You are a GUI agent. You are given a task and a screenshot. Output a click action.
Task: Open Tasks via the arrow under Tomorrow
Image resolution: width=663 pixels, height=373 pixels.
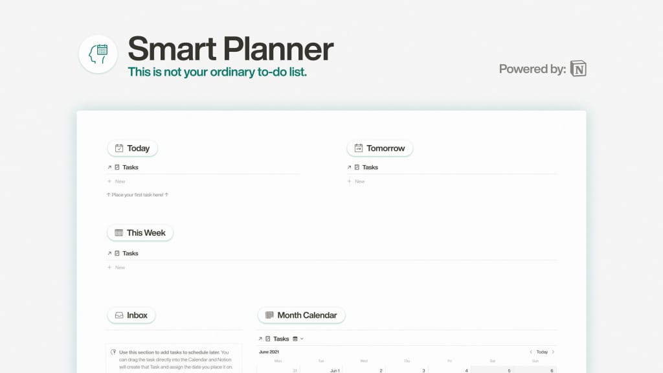tap(349, 167)
